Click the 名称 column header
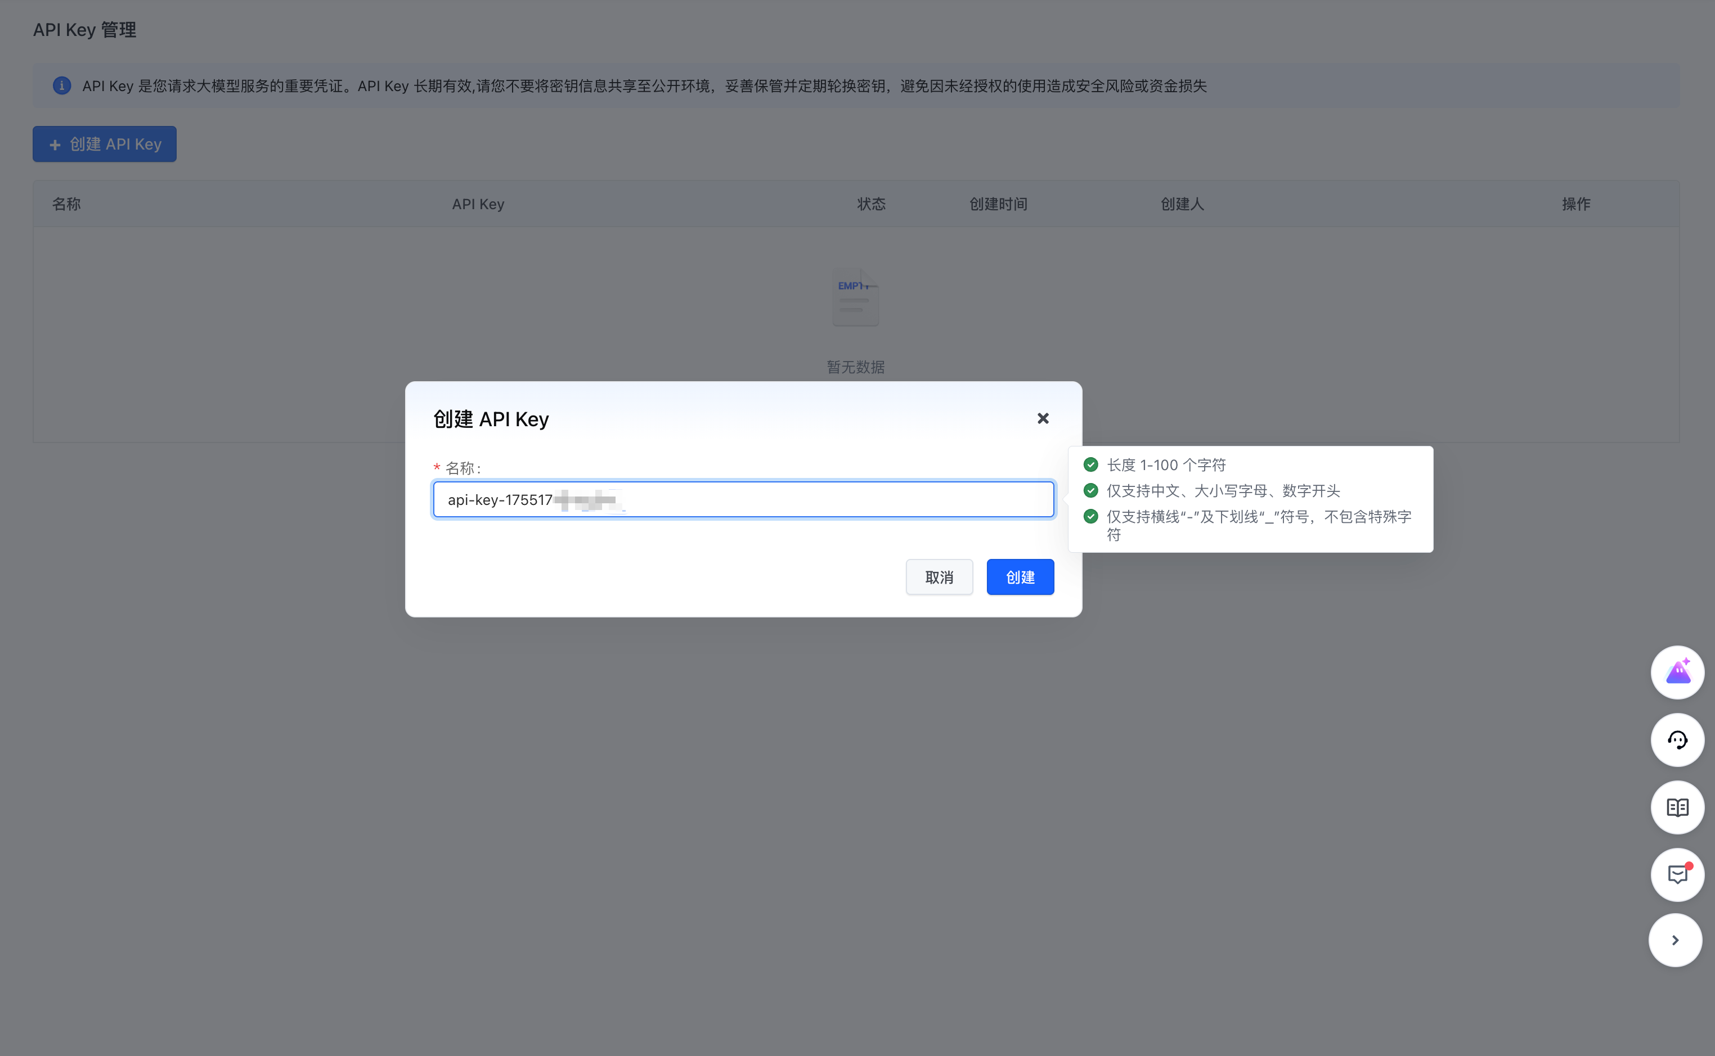This screenshot has width=1715, height=1056. (x=66, y=204)
